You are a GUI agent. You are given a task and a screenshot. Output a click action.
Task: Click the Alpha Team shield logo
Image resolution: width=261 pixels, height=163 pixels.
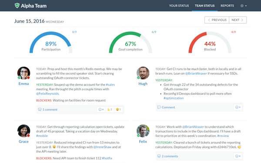tap(17, 6)
